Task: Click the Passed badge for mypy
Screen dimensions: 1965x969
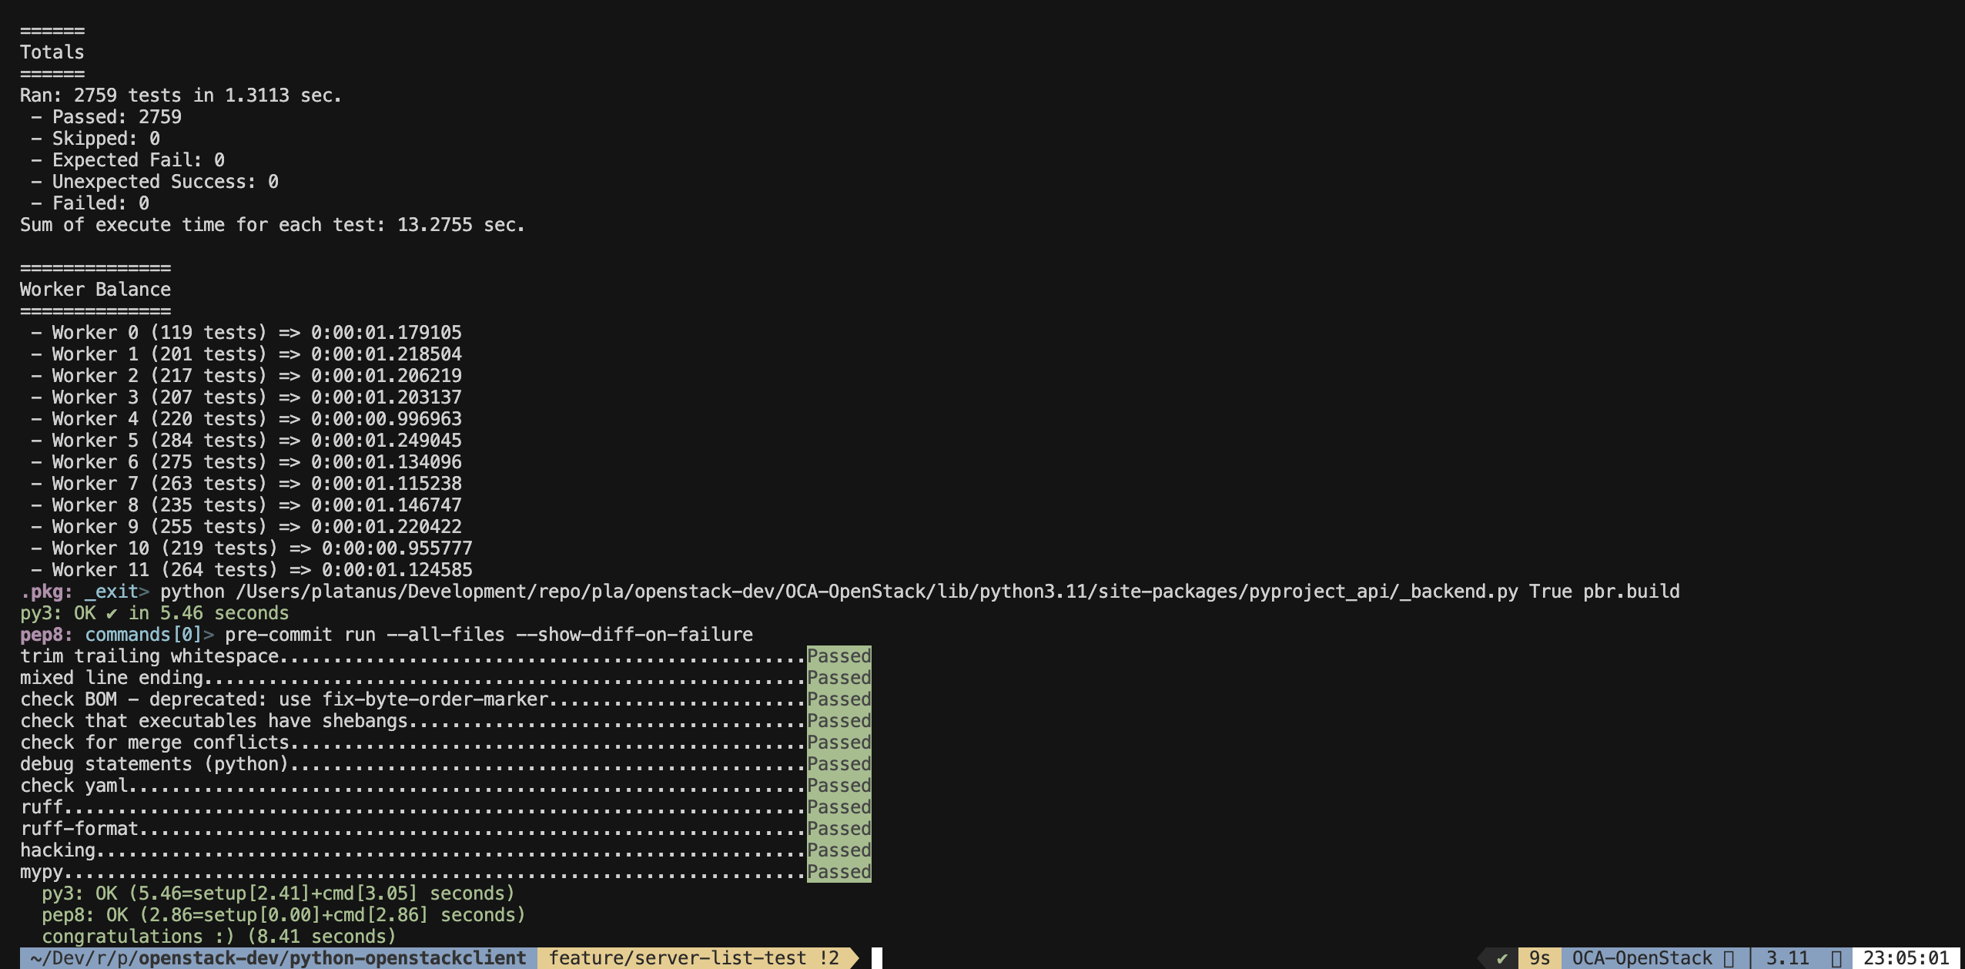Action: [x=839, y=872]
